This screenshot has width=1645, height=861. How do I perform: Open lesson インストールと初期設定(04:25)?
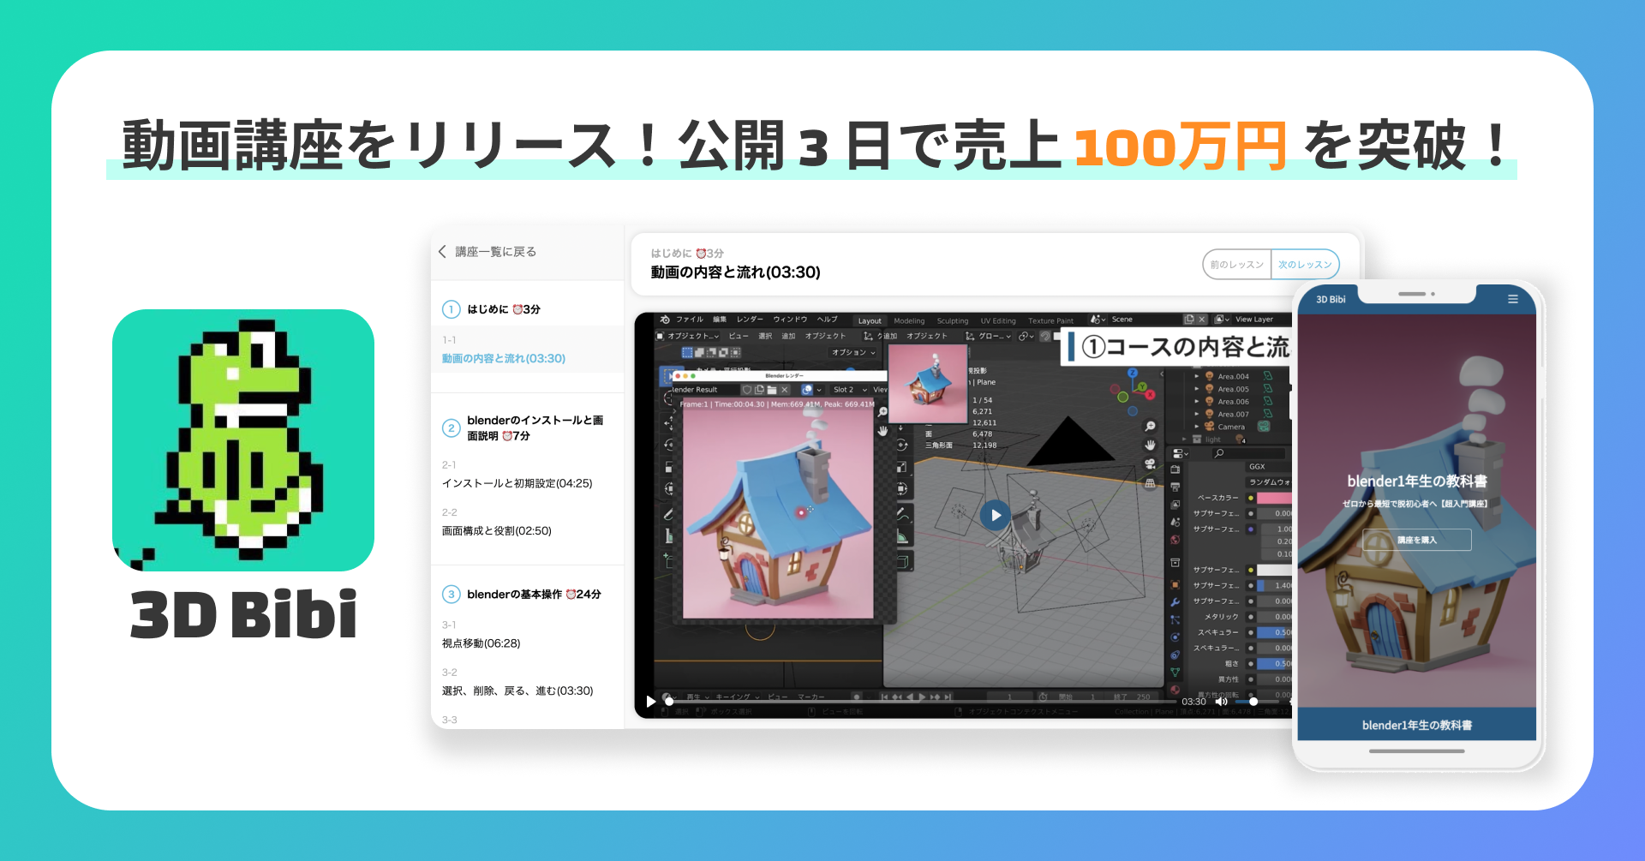[517, 483]
